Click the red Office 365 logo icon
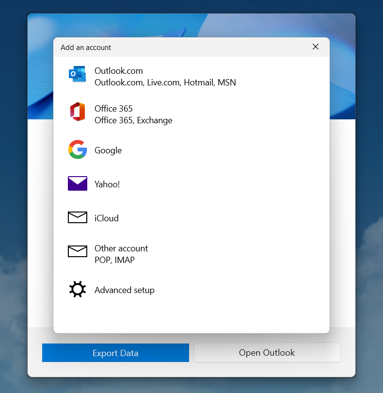This screenshot has width=383, height=393. click(x=77, y=112)
